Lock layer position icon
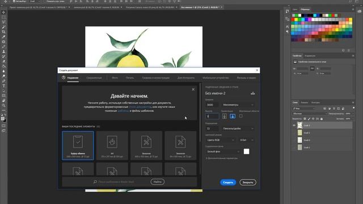 [313, 119]
